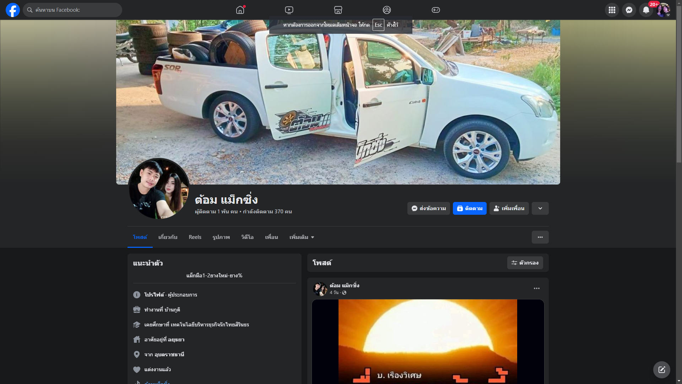Open the ตัวกรอง posts filter
Screen dimensions: 682x384
pyautogui.click(x=525, y=263)
